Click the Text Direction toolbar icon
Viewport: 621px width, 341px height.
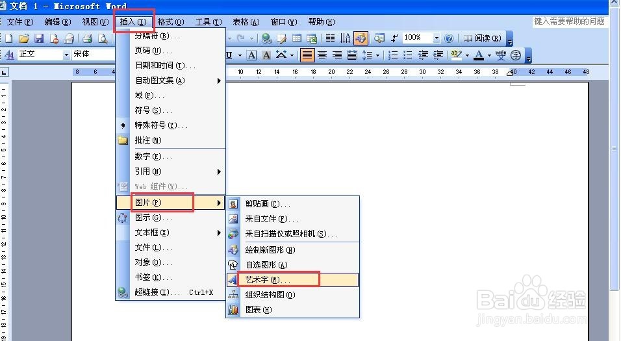pyautogui.click(x=345, y=38)
